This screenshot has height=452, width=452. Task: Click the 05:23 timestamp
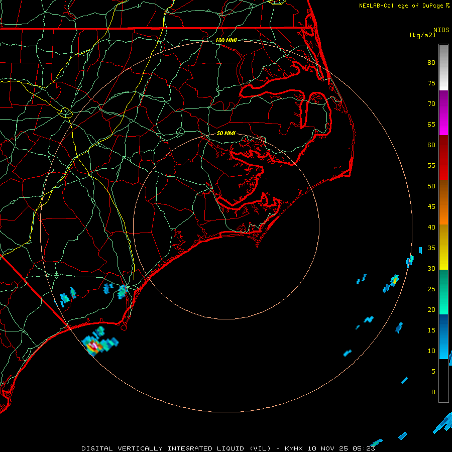pos(365,448)
